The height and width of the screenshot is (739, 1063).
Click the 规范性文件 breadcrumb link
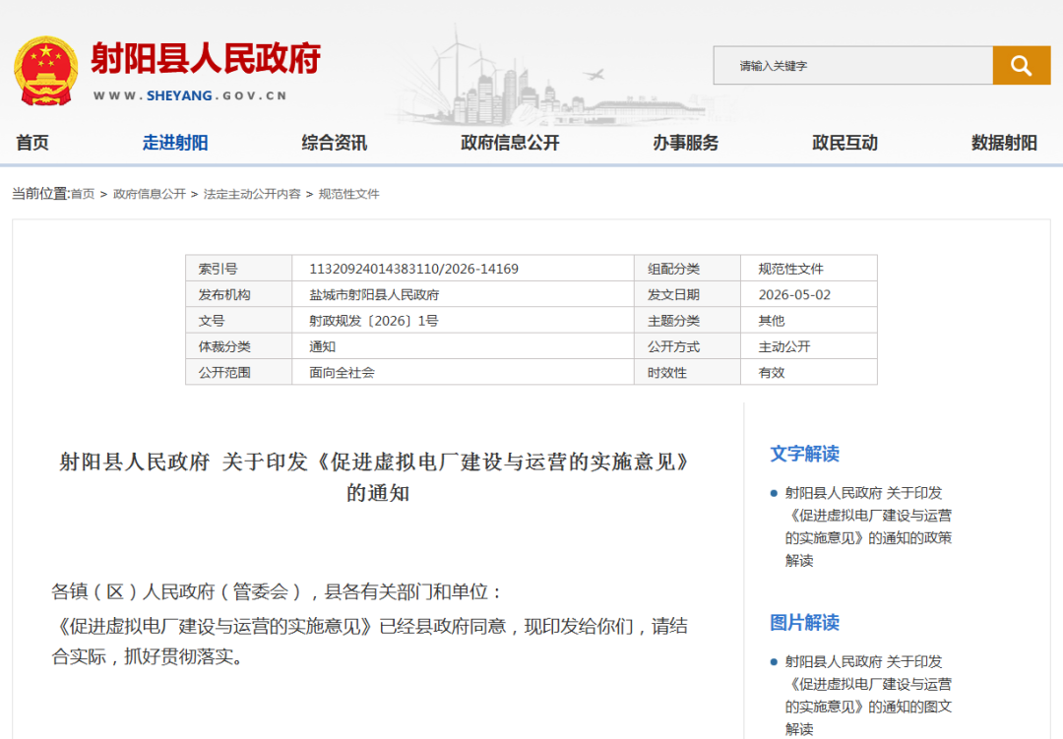(349, 194)
